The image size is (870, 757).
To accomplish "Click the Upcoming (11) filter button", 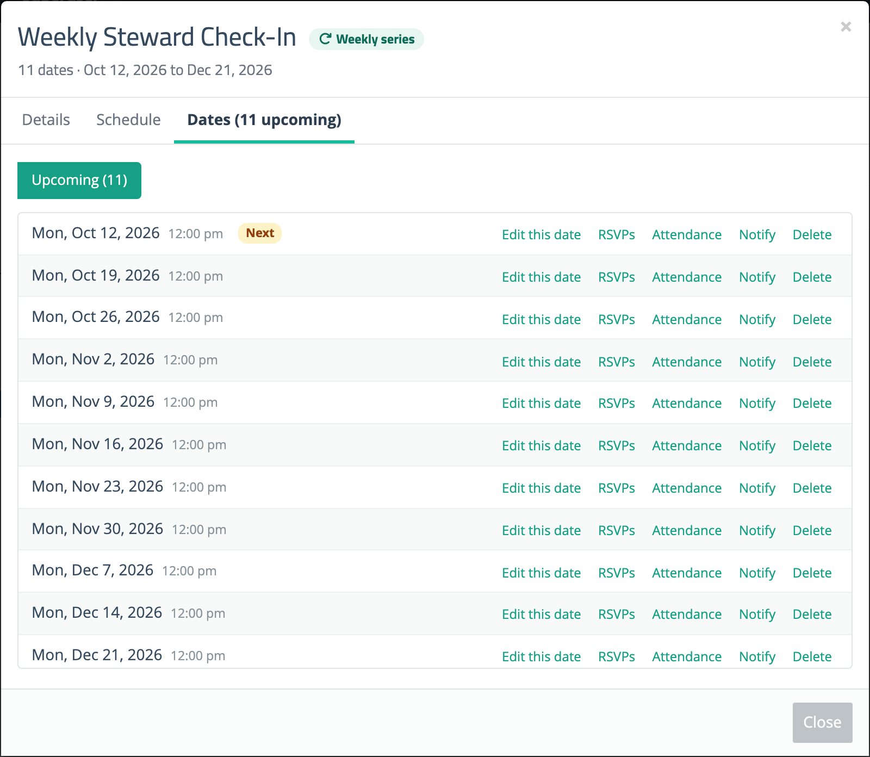I will [79, 181].
